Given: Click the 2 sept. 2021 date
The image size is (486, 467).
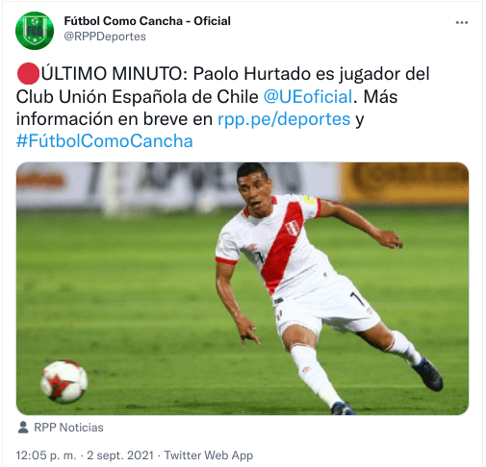Looking at the screenshot, I should point(120,455).
